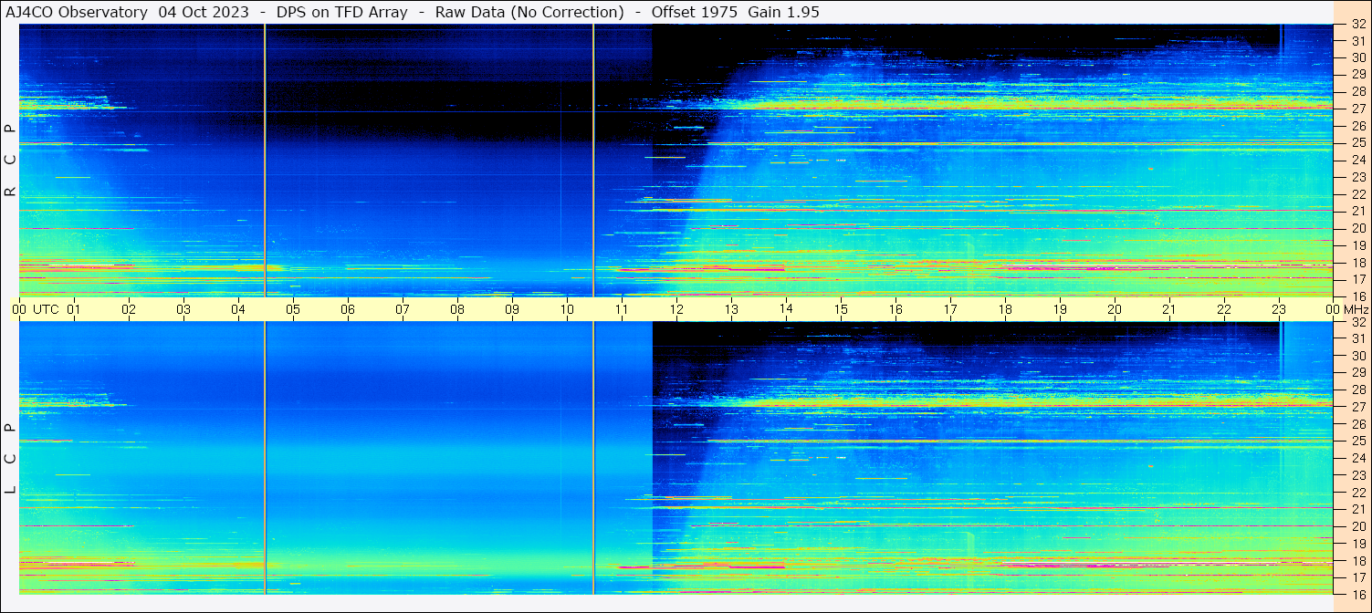Screen dimensions: 1372x613
Task: Select the 20 MHz label in RCP panel
Action: point(1357,228)
